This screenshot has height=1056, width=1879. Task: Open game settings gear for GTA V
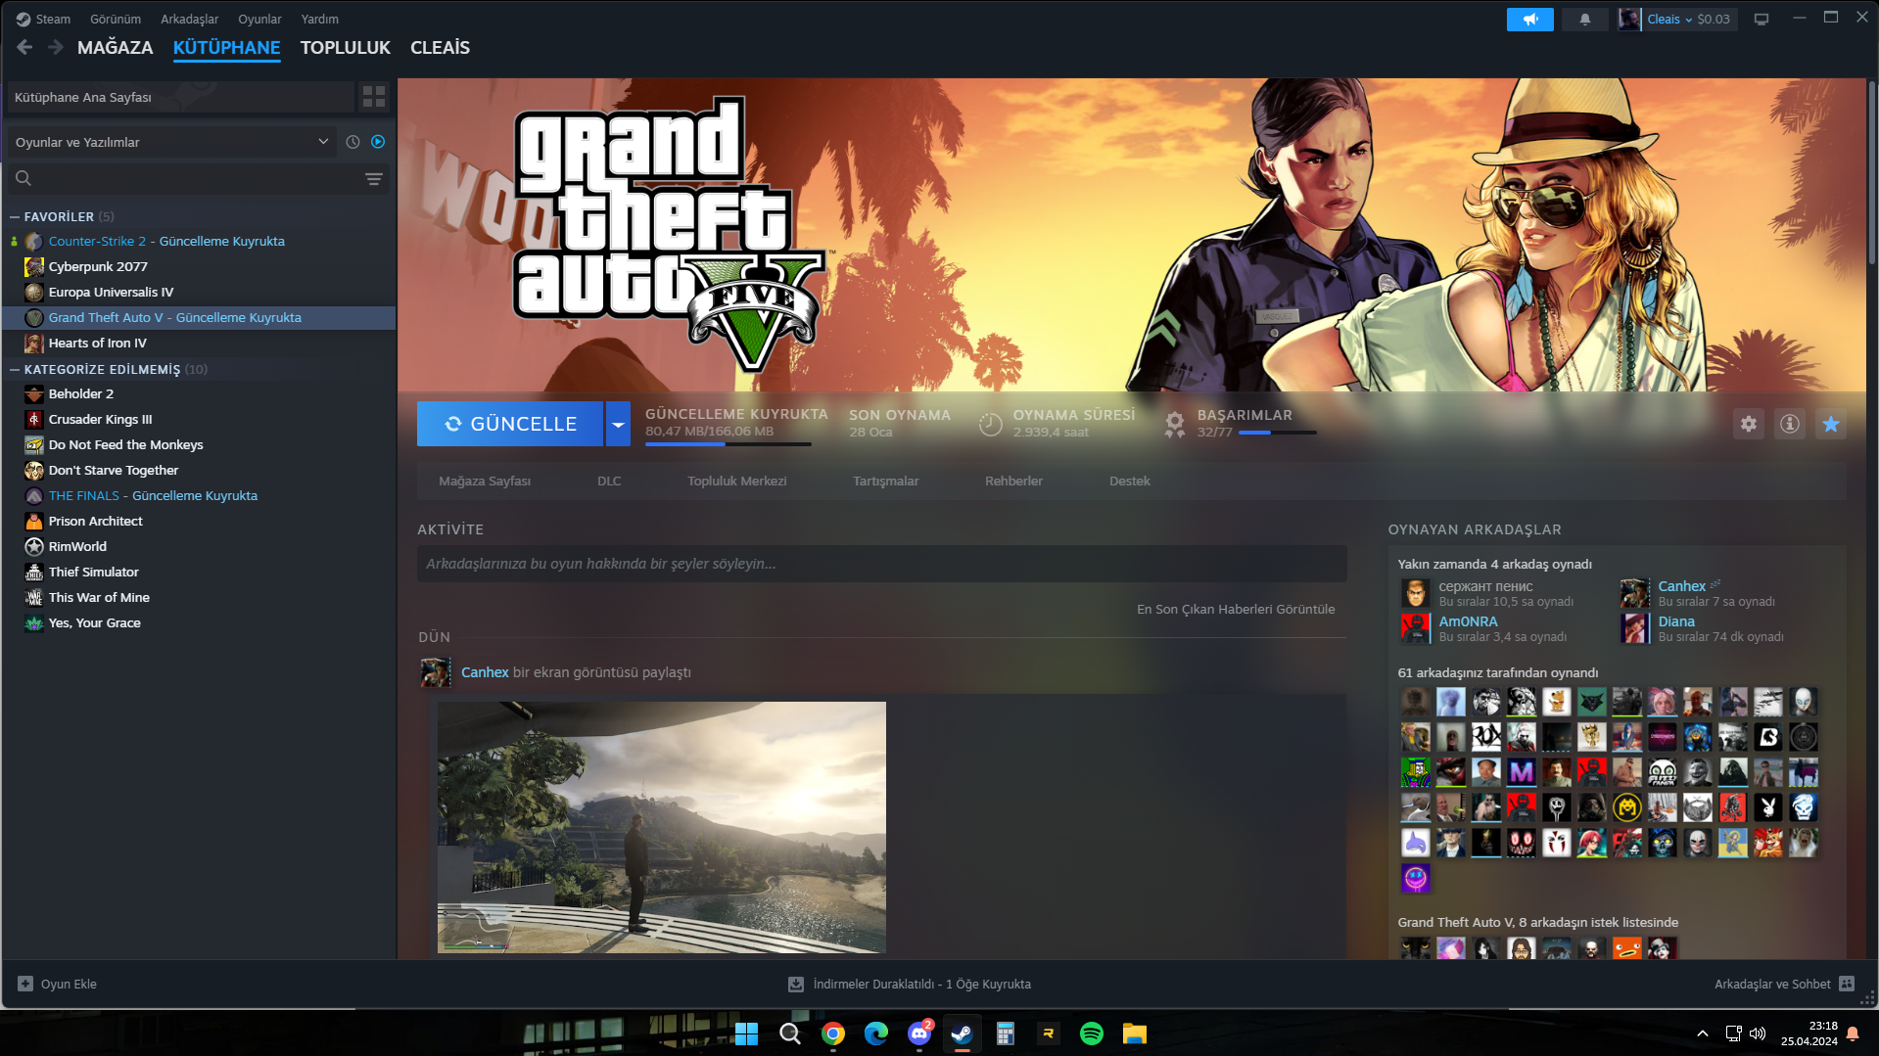click(1749, 424)
